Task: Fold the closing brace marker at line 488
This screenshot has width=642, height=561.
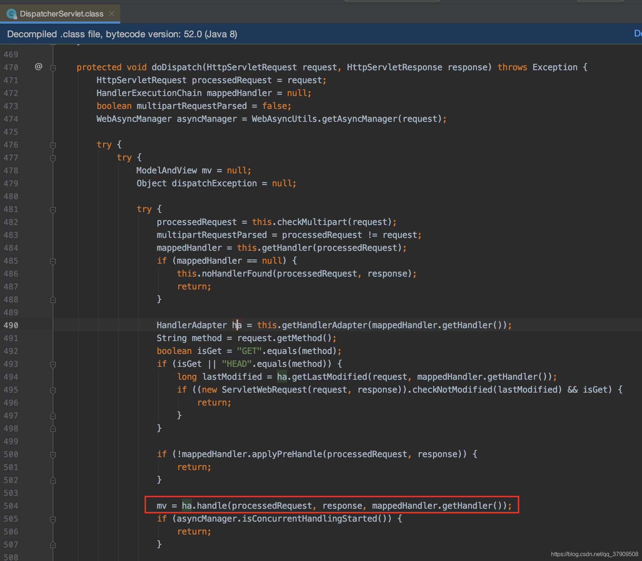Action: (53, 300)
